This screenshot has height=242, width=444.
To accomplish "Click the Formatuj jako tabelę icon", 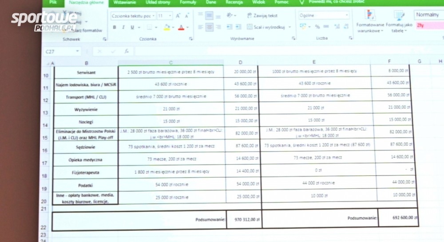I will pos(399,22).
